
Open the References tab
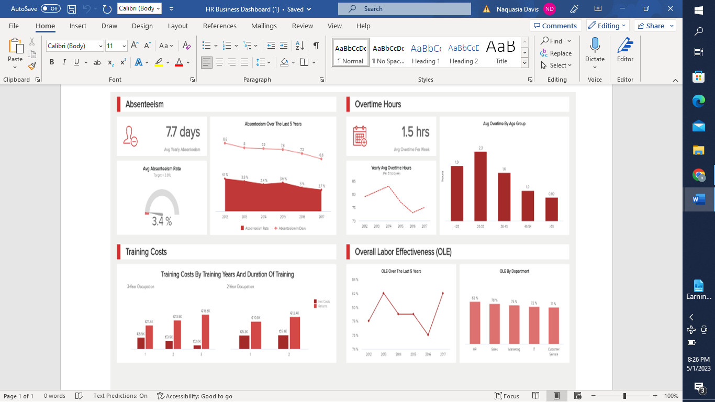tap(220, 26)
